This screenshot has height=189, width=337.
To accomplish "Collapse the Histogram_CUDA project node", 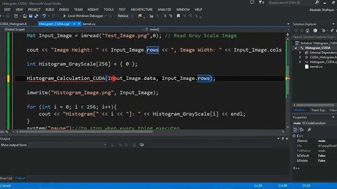I will pyautogui.click(x=296, y=48).
